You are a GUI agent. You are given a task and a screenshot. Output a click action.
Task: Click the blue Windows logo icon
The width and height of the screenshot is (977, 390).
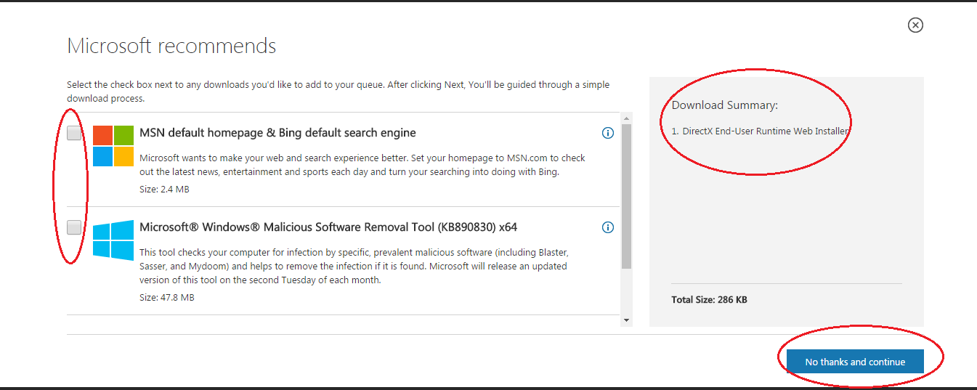pyautogui.click(x=113, y=240)
